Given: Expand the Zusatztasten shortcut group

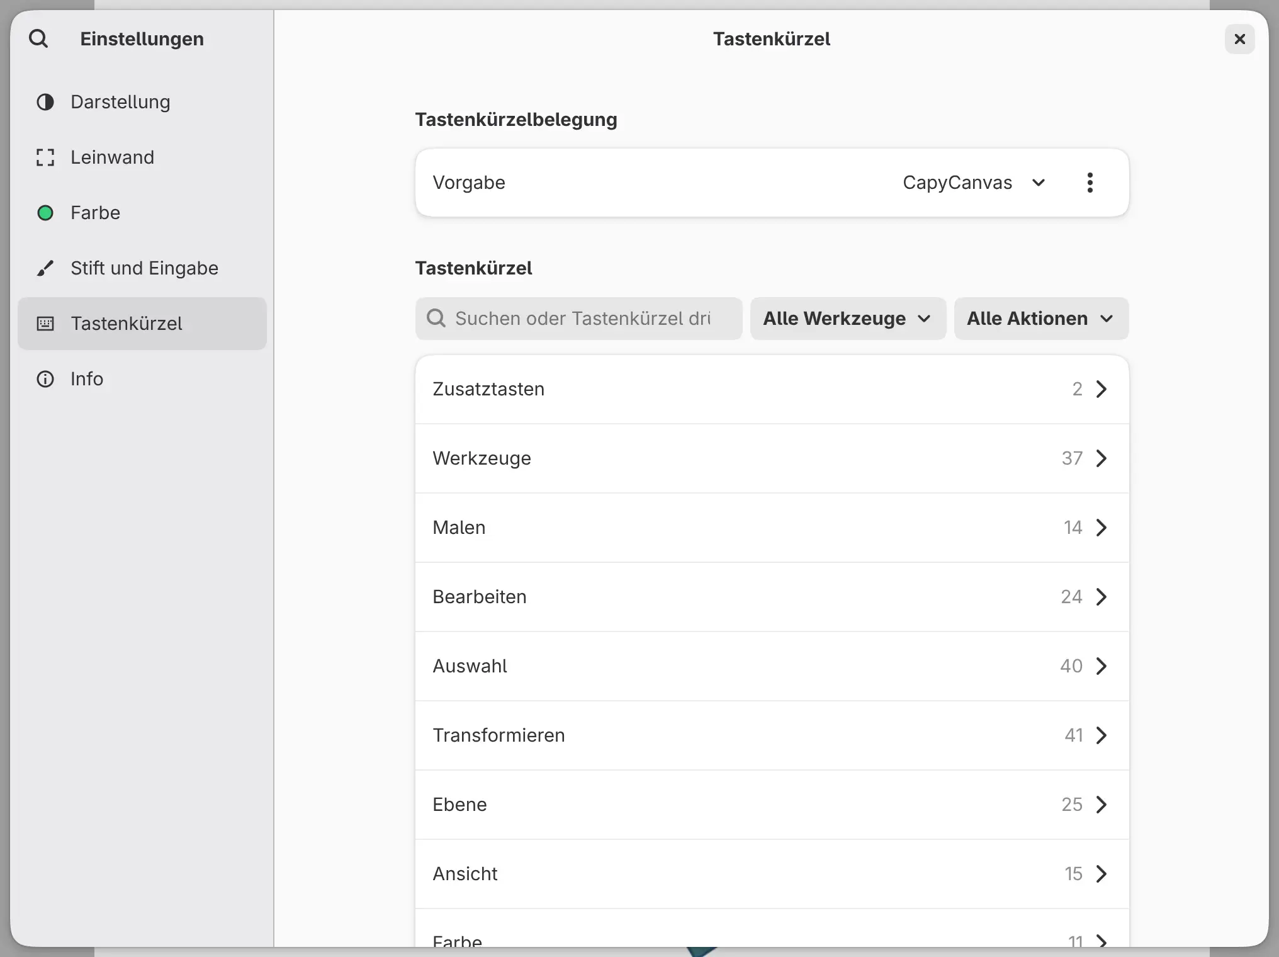Looking at the screenshot, I should pos(772,389).
